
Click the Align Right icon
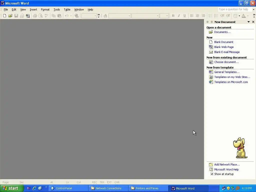(203, 16)
